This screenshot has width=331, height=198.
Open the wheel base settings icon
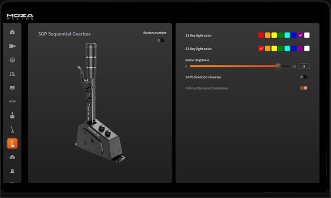(12, 46)
